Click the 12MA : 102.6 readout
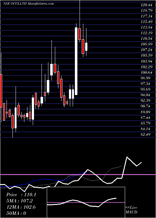Viewport: 156px width, 218px height. pyautogui.click(x=21, y=207)
